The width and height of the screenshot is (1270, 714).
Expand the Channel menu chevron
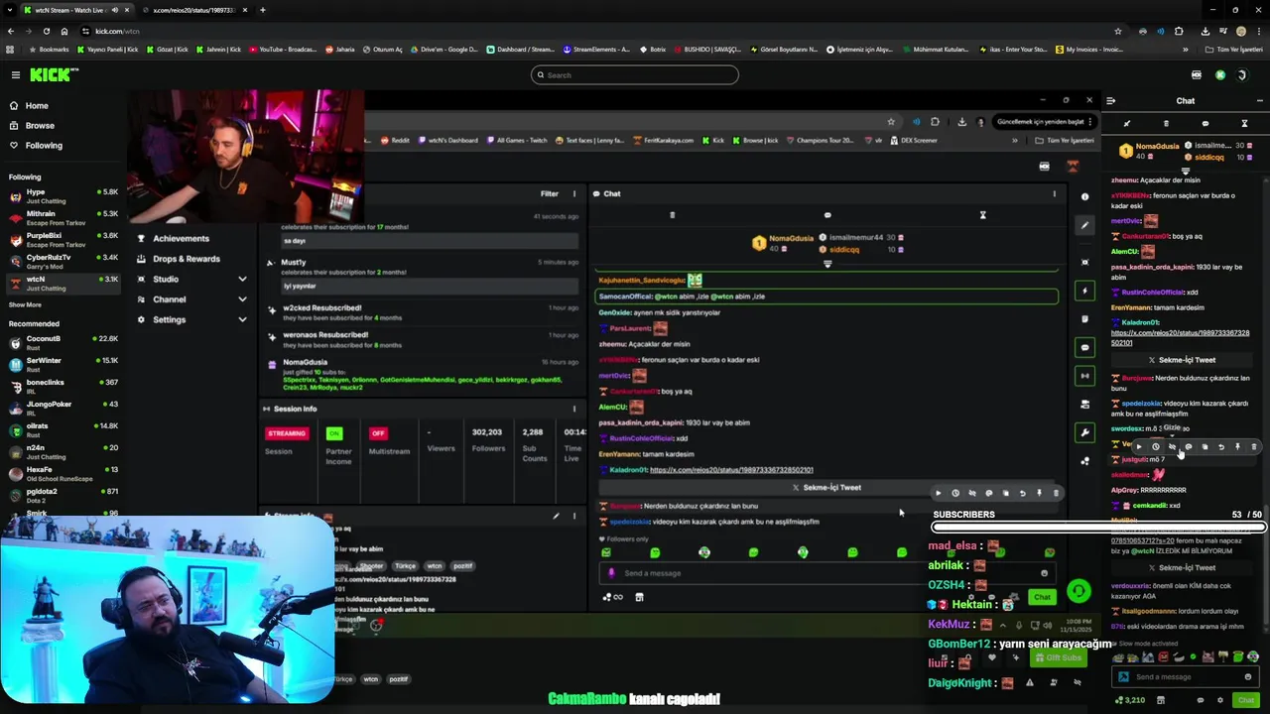click(x=242, y=299)
